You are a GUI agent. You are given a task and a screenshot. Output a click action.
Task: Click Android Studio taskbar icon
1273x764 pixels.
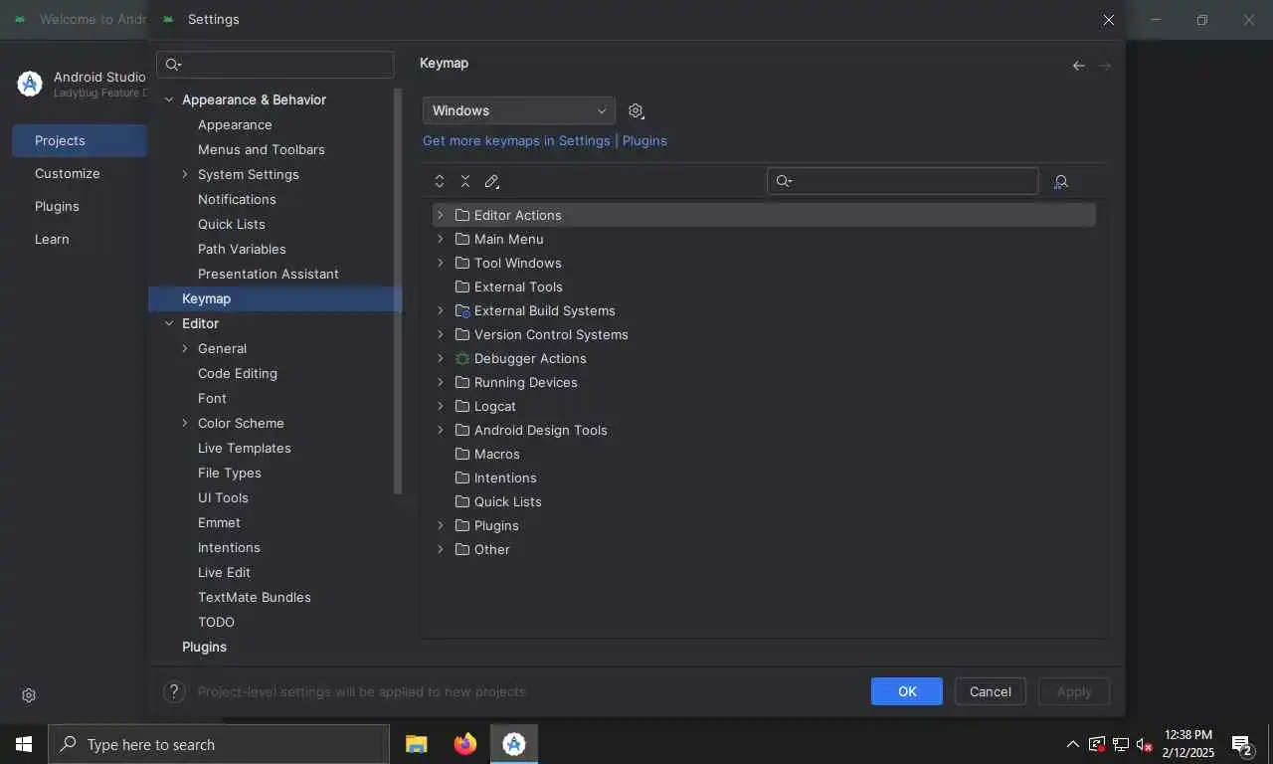(x=514, y=744)
